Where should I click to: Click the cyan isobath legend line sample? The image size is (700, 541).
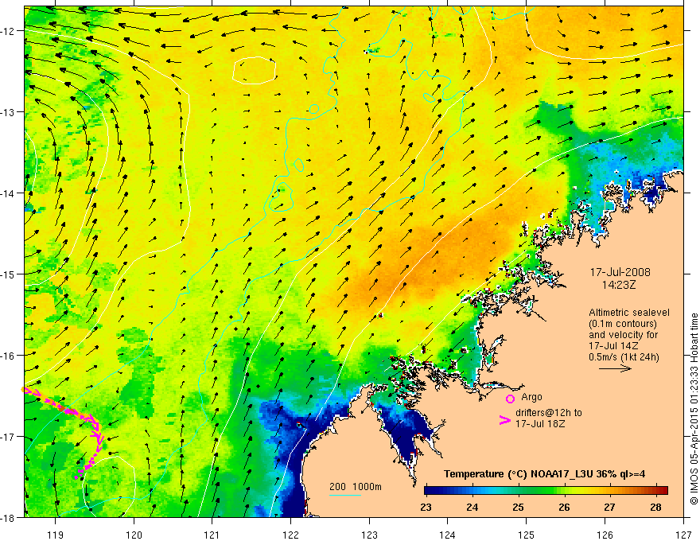[x=345, y=495]
